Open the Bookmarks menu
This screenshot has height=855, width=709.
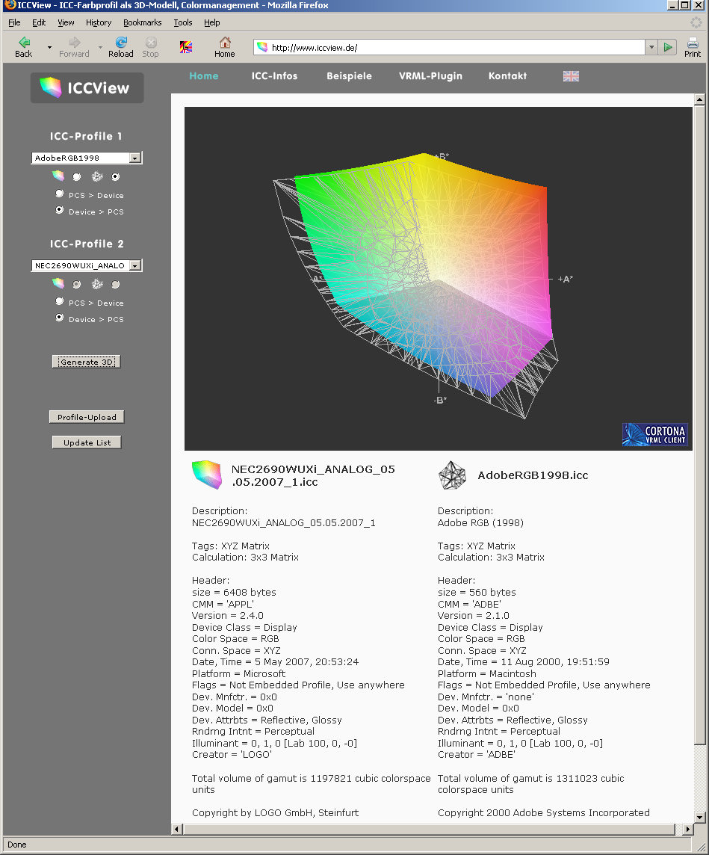[x=142, y=22]
